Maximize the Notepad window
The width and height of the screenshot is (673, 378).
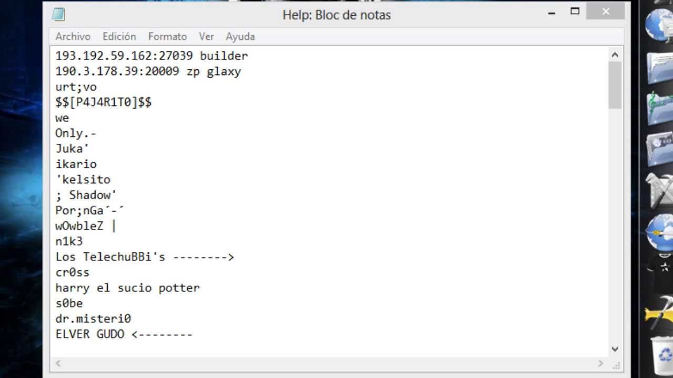(575, 12)
